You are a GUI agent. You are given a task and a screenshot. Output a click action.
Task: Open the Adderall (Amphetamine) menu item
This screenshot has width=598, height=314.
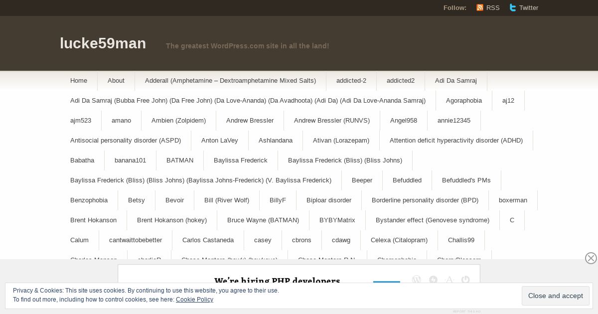point(230,80)
